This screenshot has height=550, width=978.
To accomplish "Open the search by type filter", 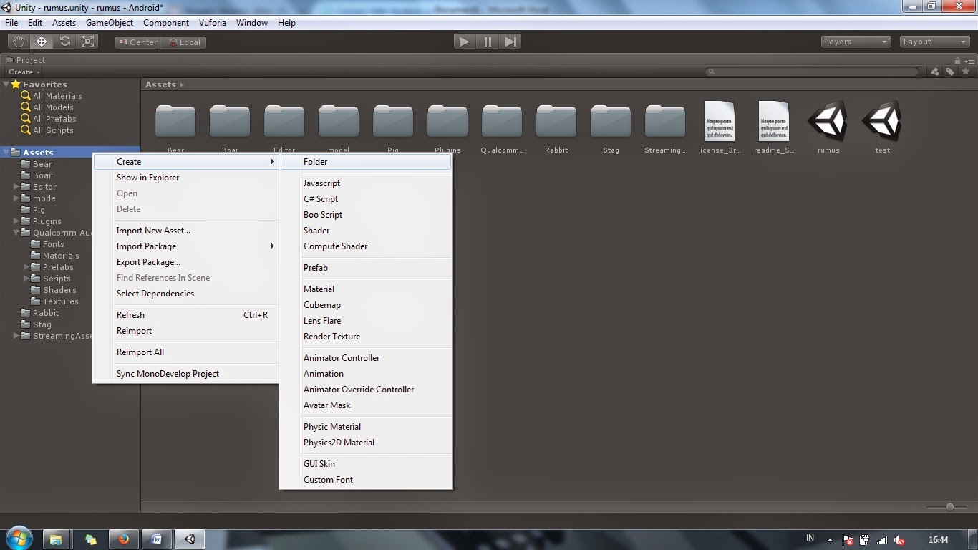I will tap(935, 72).
